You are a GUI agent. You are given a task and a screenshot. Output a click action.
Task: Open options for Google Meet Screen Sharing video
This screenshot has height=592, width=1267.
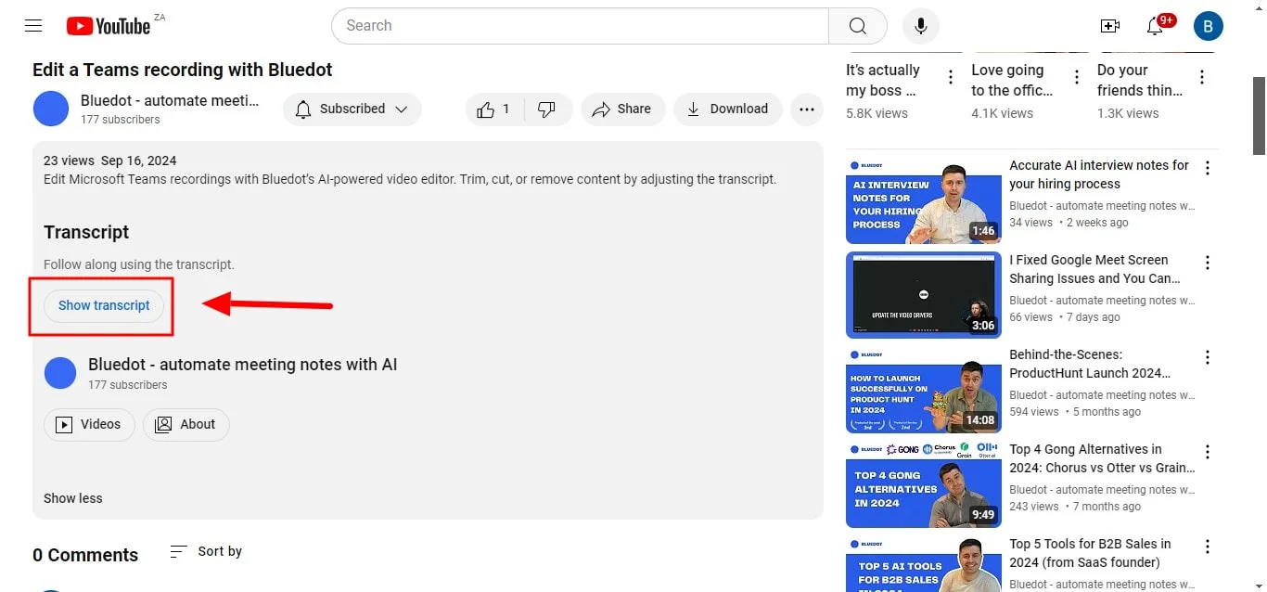(1208, 263)
